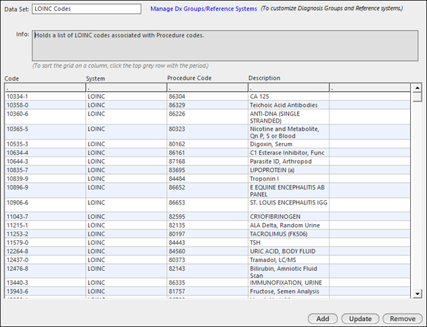This screenshot has width=427, height=327.
Task: Click the CRYOFIBRINOGEN description
Action: pos(288,217)
